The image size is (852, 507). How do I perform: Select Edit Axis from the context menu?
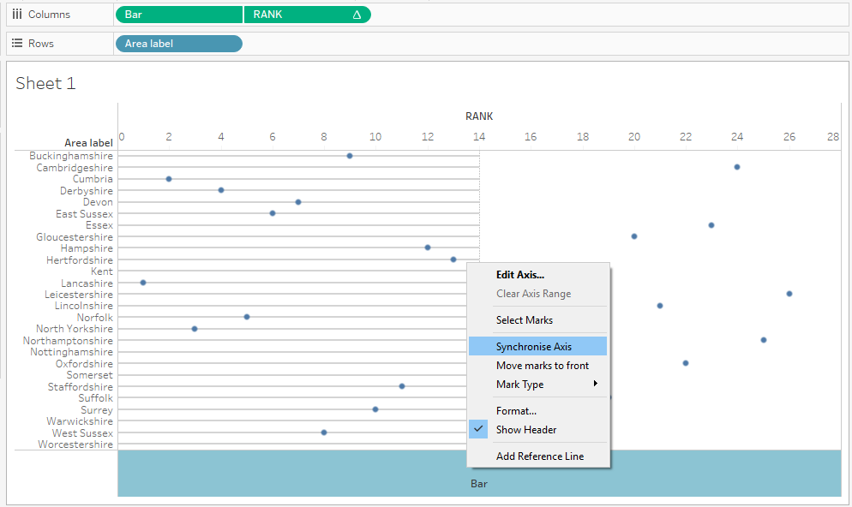point(519,274)
